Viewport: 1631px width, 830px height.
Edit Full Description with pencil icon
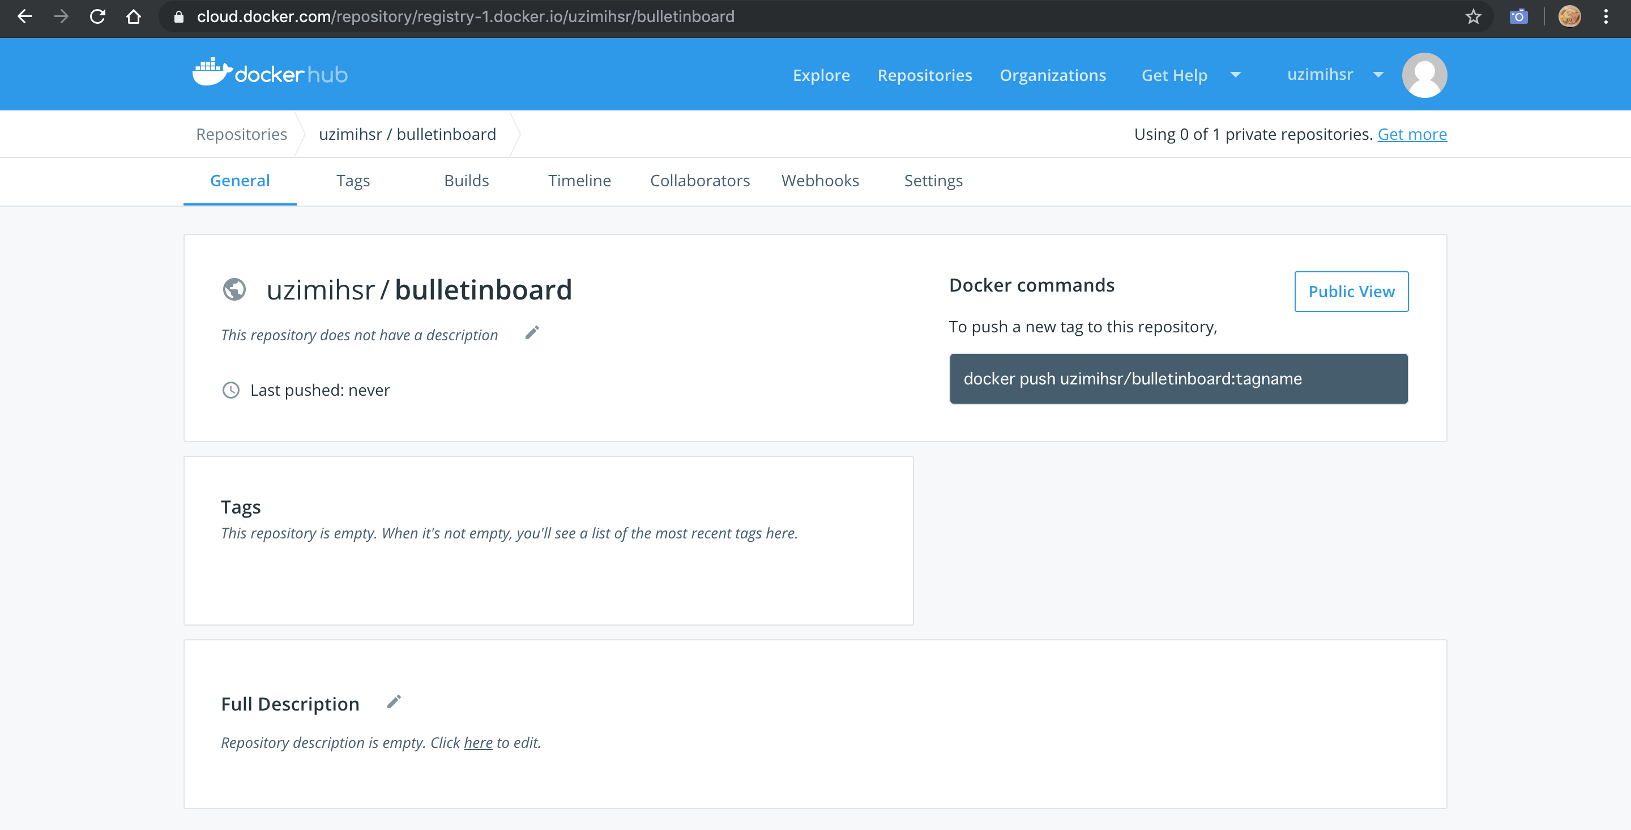coord(394,702)
